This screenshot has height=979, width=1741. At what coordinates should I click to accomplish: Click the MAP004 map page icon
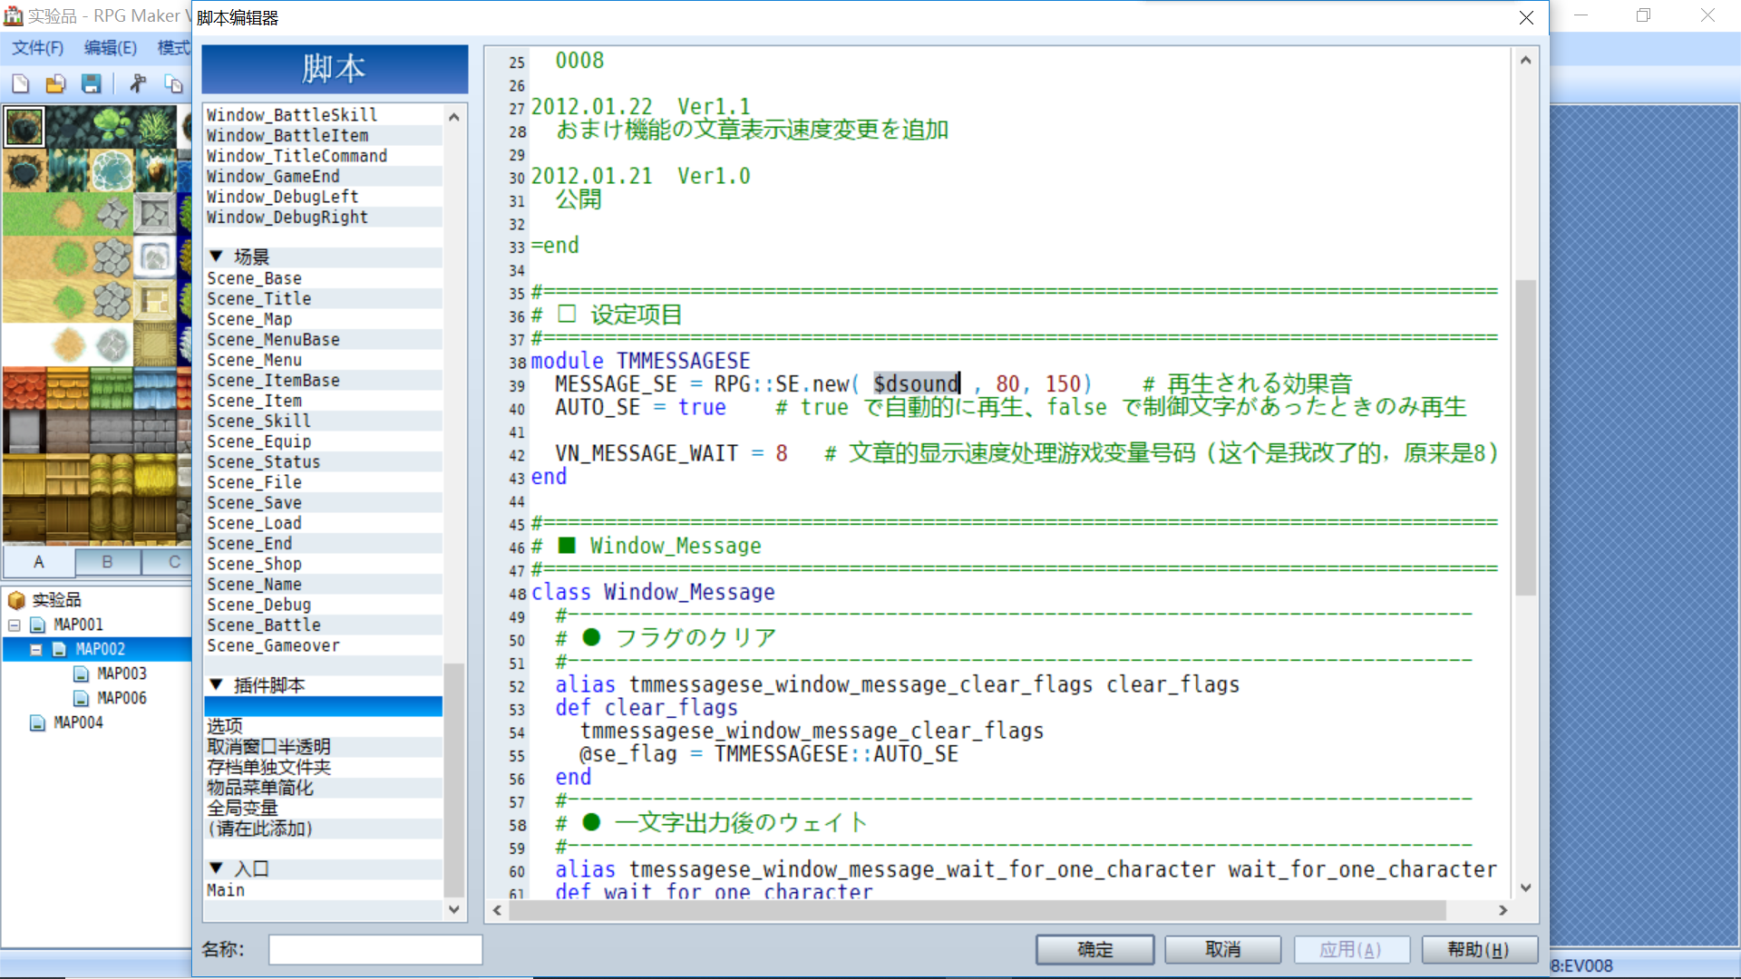point(37,722)
